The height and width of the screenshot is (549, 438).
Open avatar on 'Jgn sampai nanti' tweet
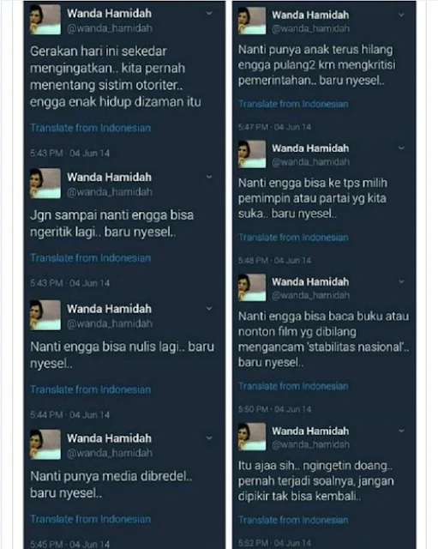[45, 184]
